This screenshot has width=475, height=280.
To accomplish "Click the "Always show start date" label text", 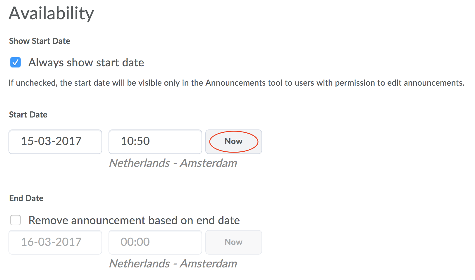I will [x=86, y=63].
